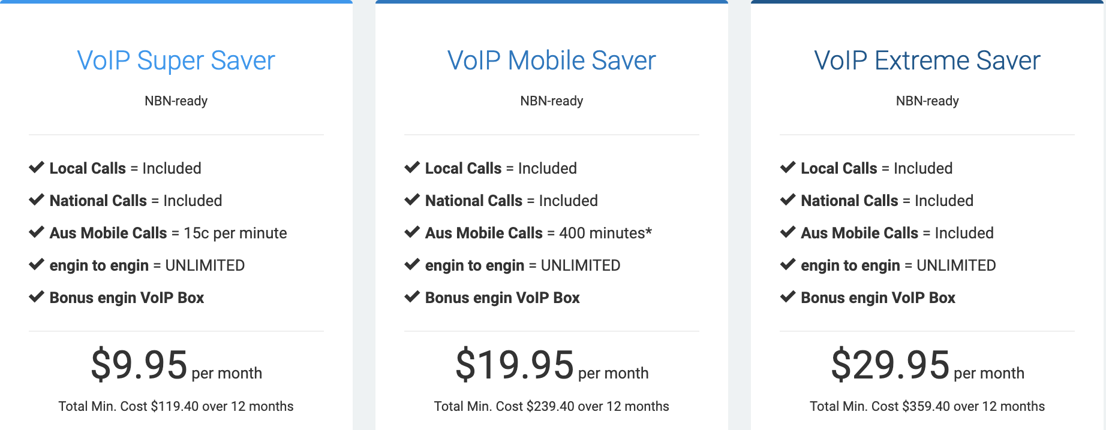Click checkmark beside Mobile Saver National Calls

tap(412, 199)
